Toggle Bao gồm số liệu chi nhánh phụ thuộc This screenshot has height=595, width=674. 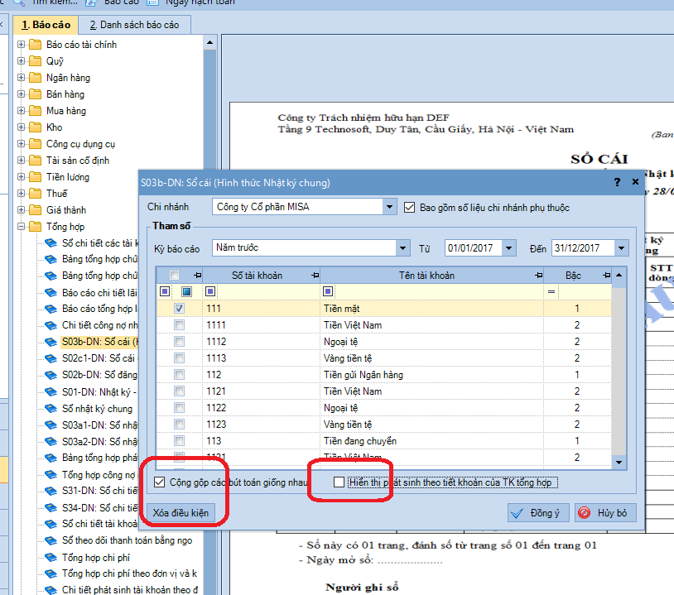409,208
